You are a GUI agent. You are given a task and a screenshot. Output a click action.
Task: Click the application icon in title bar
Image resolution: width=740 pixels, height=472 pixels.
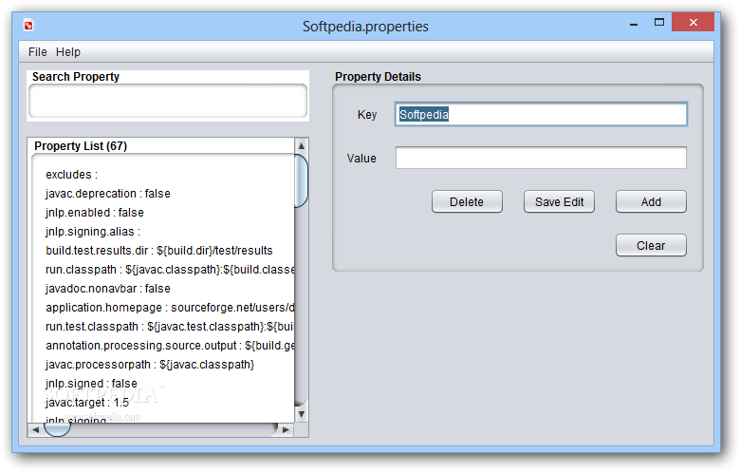[28, 26]
